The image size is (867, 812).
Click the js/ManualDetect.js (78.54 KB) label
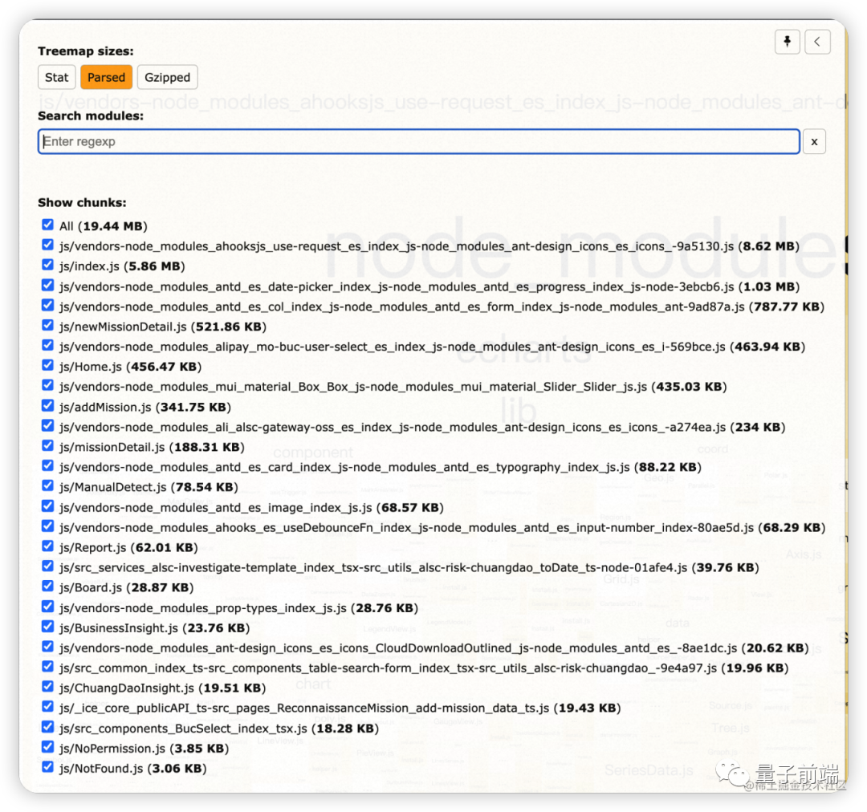tap(149, 488)
